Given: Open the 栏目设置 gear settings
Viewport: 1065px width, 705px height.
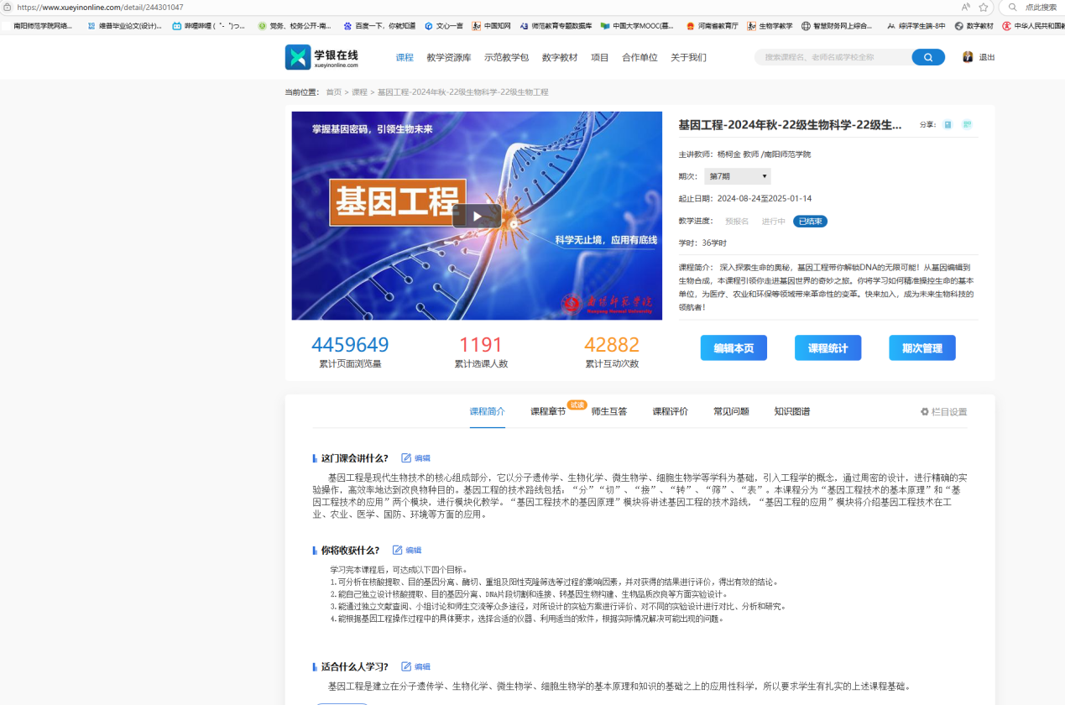Looking at the screenshot, I should click(x=943, y=412).
